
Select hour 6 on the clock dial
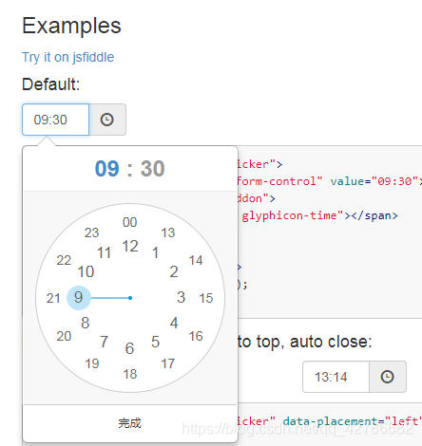pyautogui.click(x=129, y=348)
